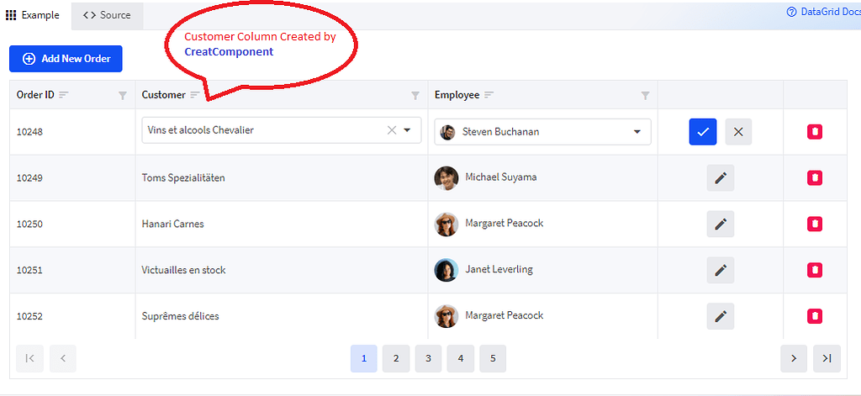Cancel editing order 10248 with X button
Viewport: 861px width, 396px height.
(x=738, y=132)
